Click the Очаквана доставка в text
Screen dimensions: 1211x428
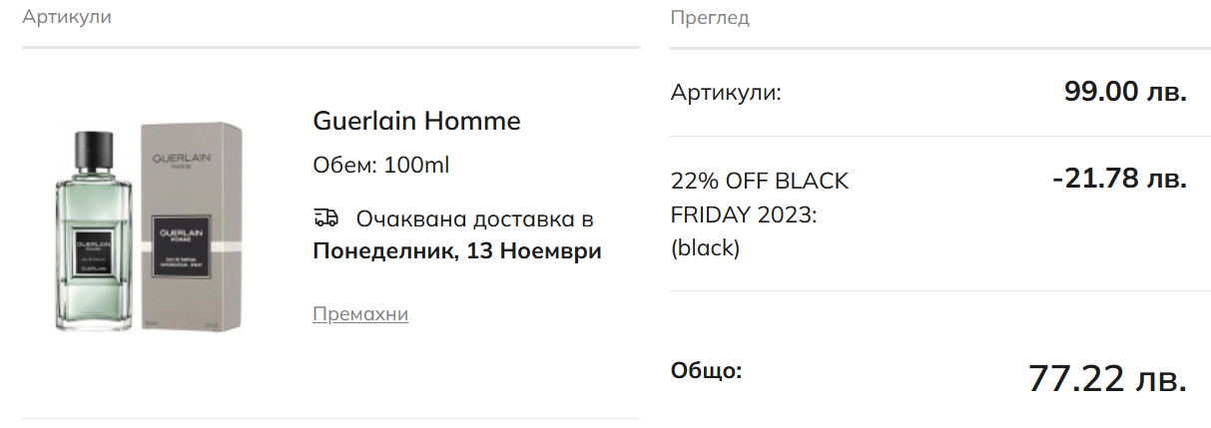coord(474,218)
